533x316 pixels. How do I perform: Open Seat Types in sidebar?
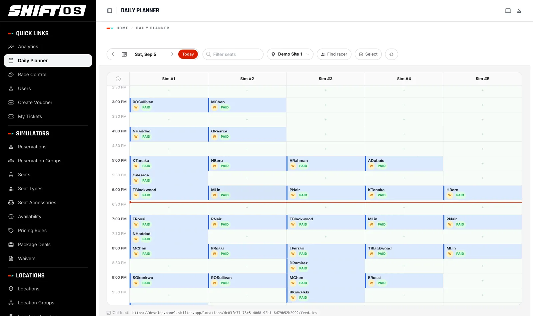point(48,189)
